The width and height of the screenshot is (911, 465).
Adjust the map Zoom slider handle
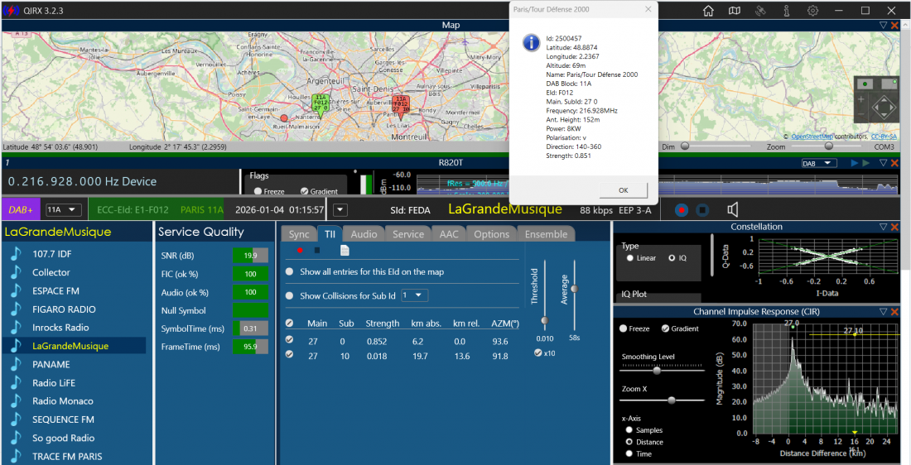(x=828, y=146)
